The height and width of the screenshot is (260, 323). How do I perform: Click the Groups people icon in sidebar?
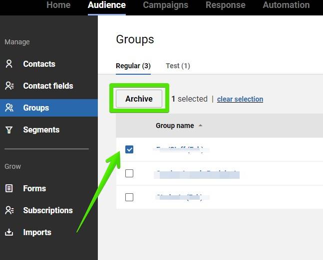pyautogui.click(x=9, y=108)
